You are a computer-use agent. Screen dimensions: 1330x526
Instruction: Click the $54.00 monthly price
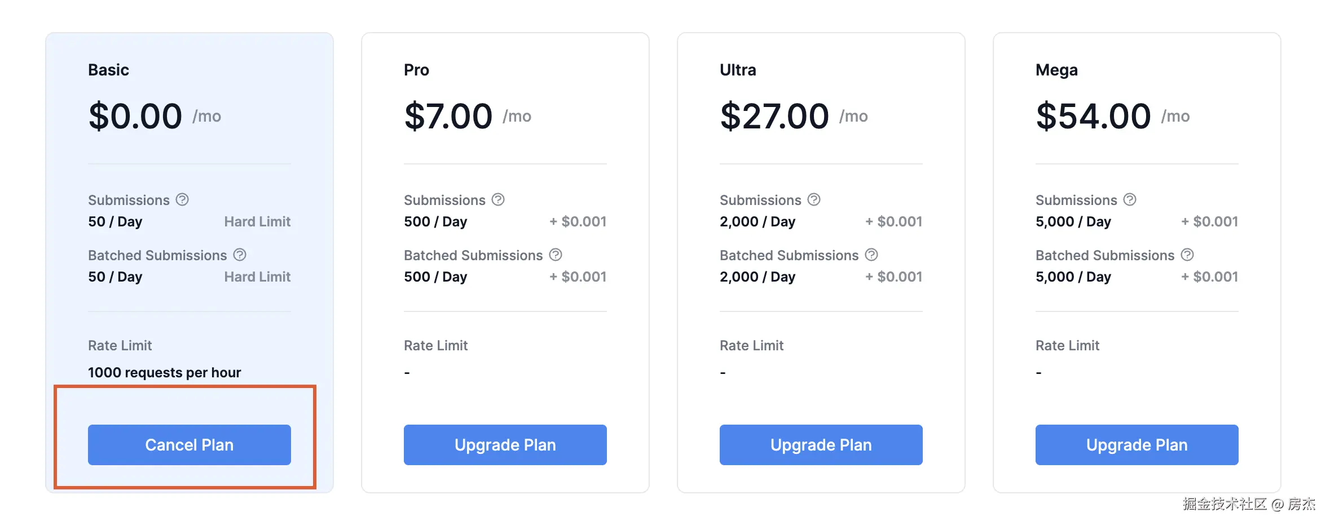click(x=1093, y=116)
